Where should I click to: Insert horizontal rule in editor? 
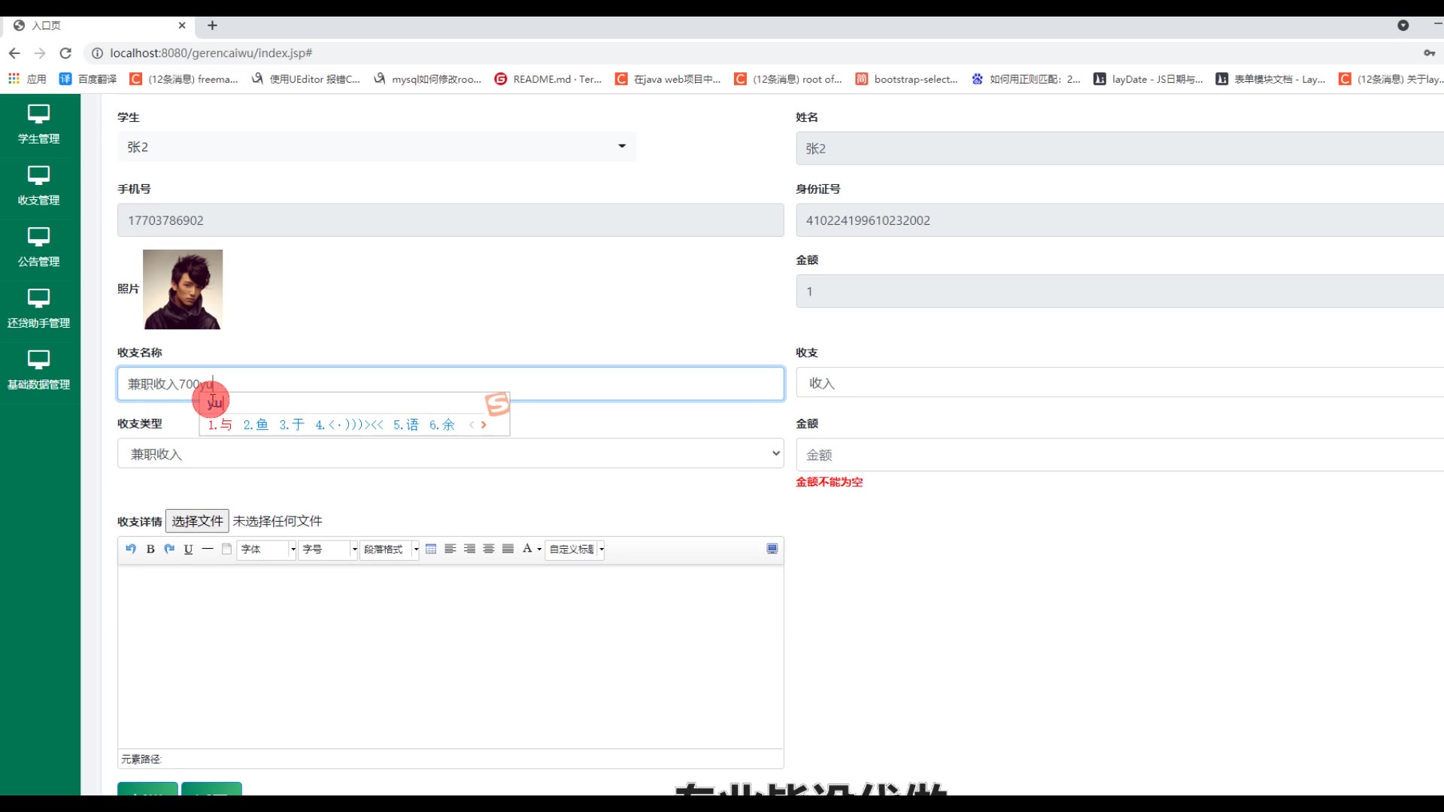[208, 549]
